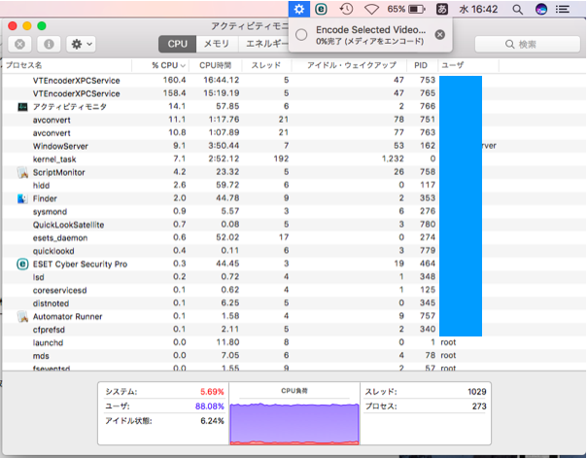Click the CPU load graph
This screenshot has height=459, width=588.
point(292,415)
